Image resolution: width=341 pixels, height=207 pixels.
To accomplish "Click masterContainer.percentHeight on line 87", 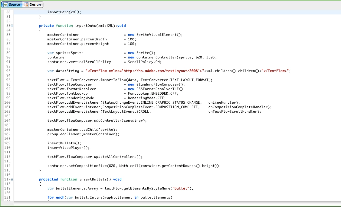I will click(78, 44).
